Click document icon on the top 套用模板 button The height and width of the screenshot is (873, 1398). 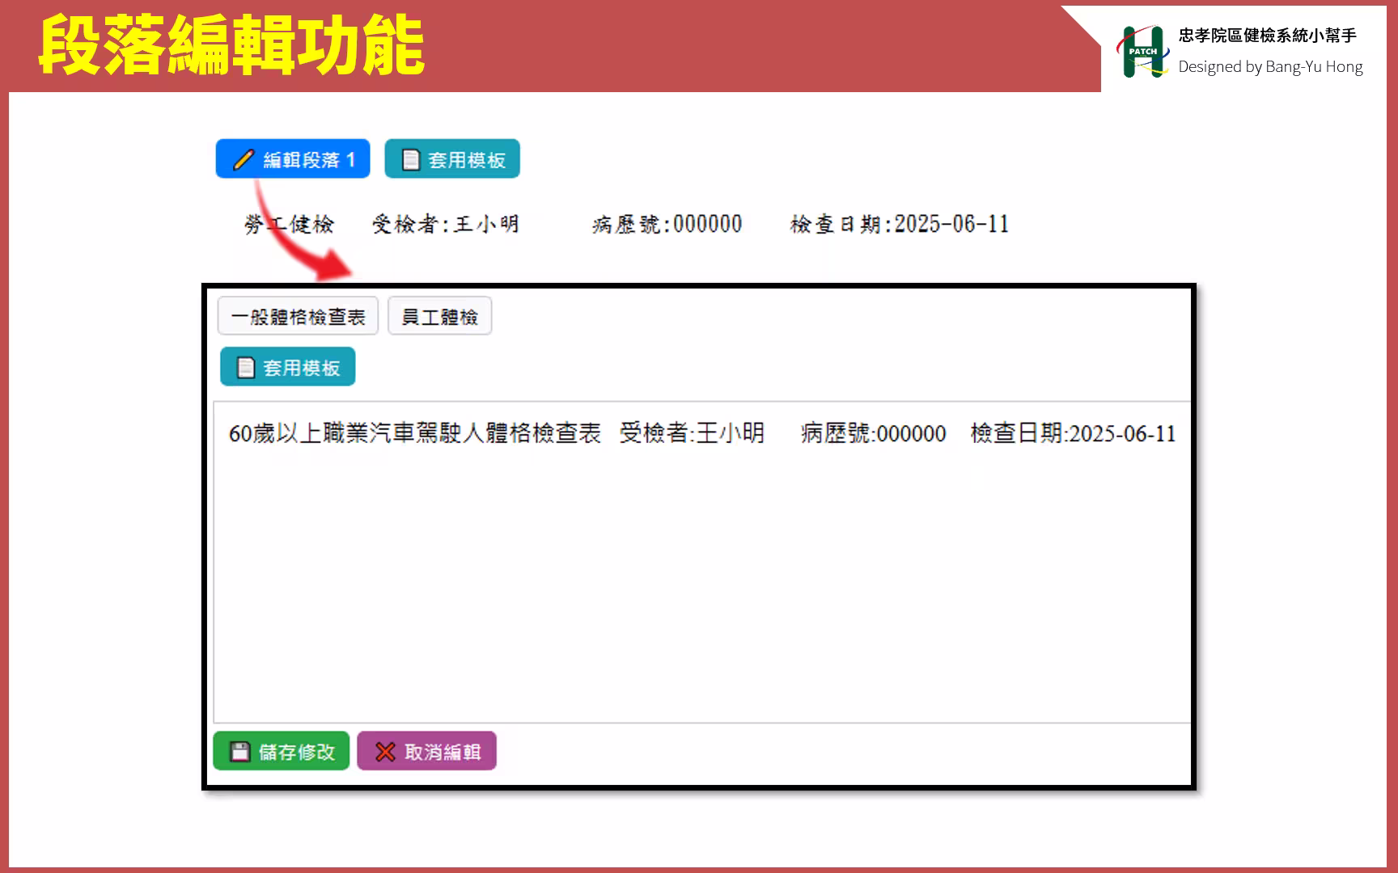tap(411, 160)
